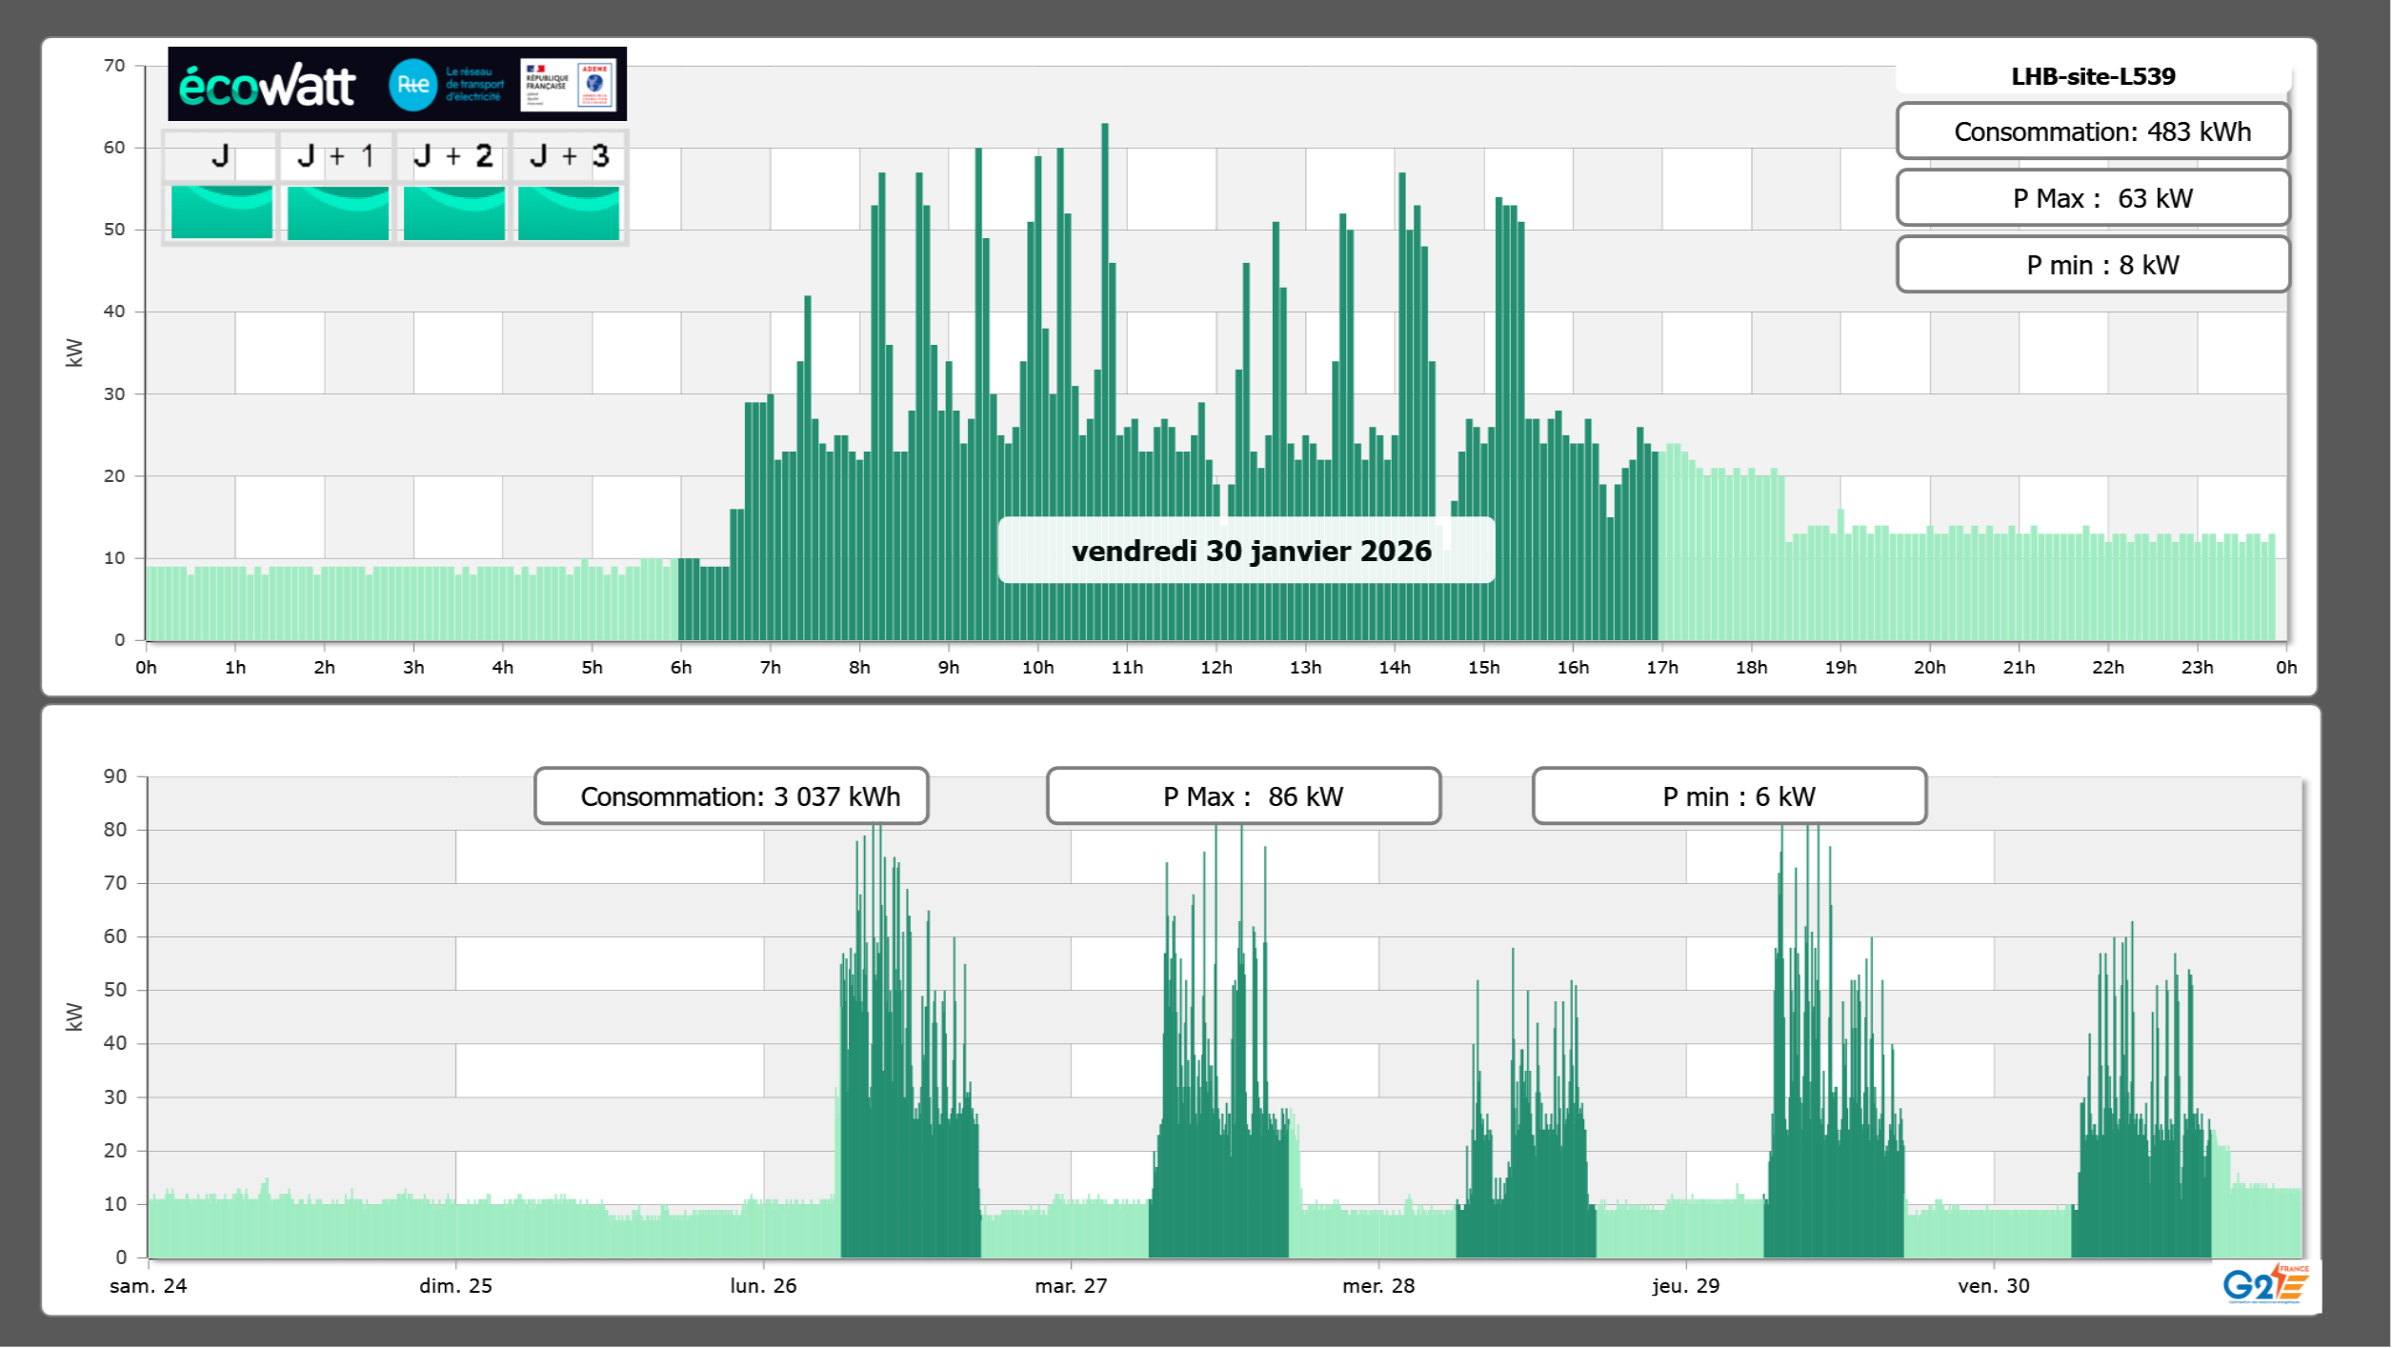Click the green J + 3 signal tile
The image size is (2392, 1348).
(x=569, y=212)
